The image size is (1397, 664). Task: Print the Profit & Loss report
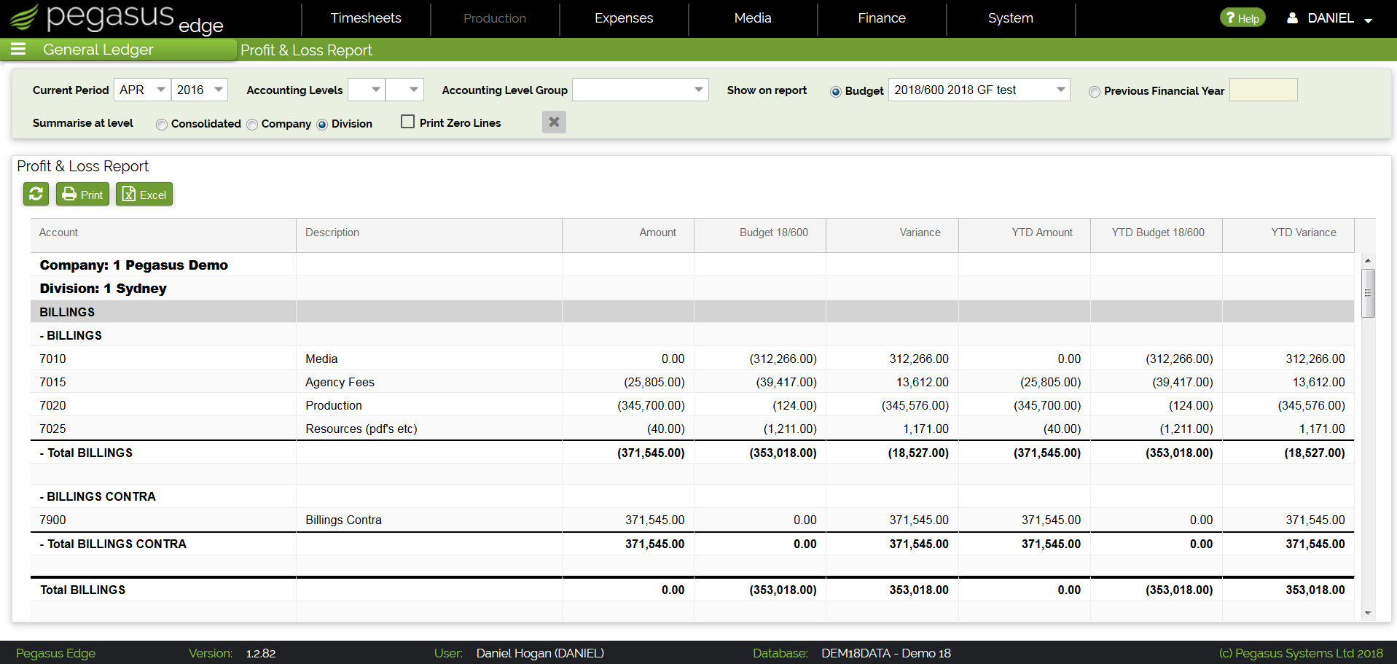[x=82, y=194]
